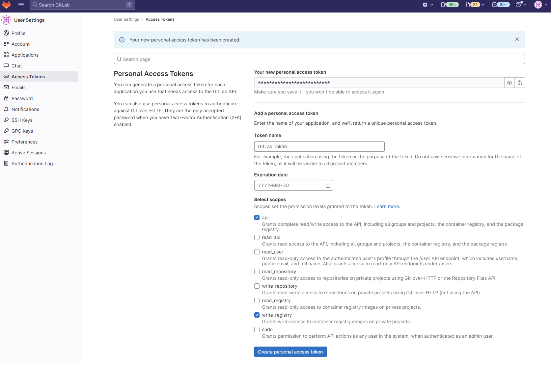The width and height of the screenshot is (551, 365).
Task: Expand the merge requests chevron dropdown
Action: point(482,5)
